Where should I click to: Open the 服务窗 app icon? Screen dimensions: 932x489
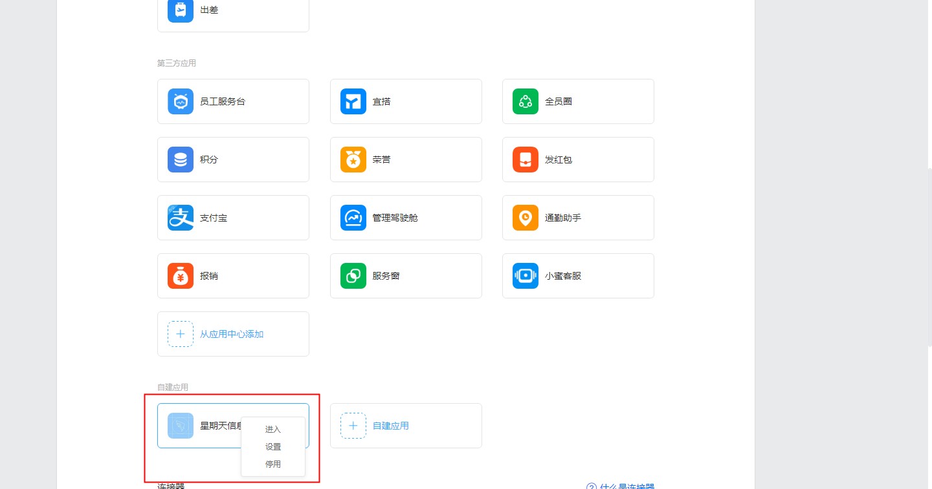pyautogui.click(x=353, y=276)
